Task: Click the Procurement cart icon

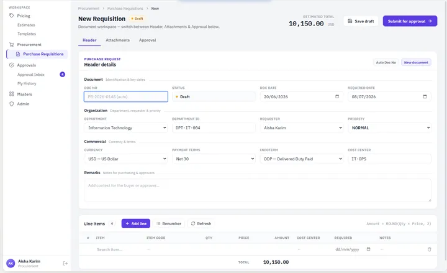Action: (11, 45)
